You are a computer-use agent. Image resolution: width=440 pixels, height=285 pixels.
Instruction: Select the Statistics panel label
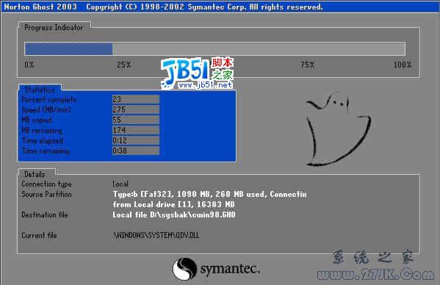(40, 90)
